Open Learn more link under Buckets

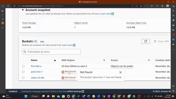click(68, 45)
